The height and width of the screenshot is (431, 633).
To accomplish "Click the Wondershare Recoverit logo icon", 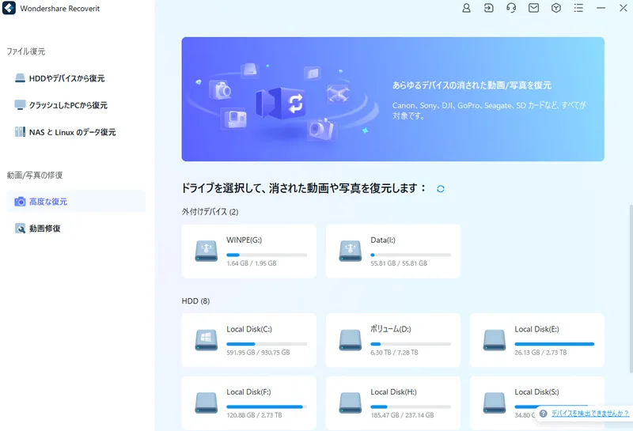I will coord(9,8).
